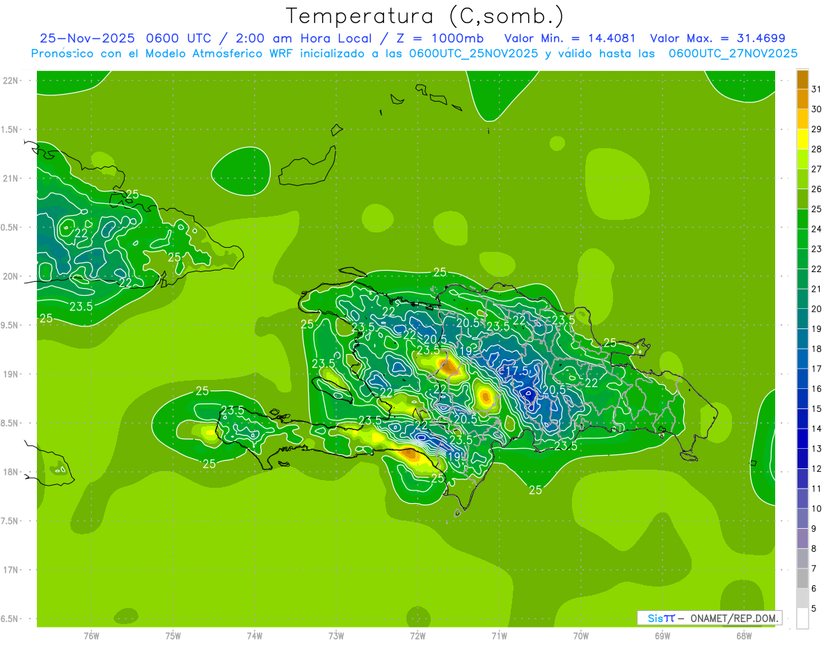This screenshot has width=835, height=645.
Task: Click the '72W' longitude axis label
Action: [x=417, y=636]
